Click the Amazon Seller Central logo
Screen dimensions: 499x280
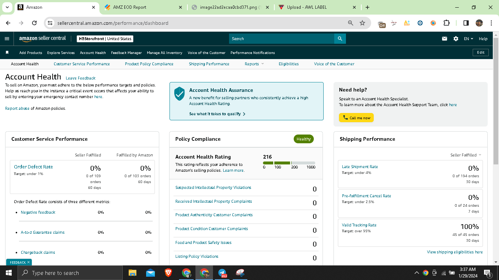pos(42,38)
